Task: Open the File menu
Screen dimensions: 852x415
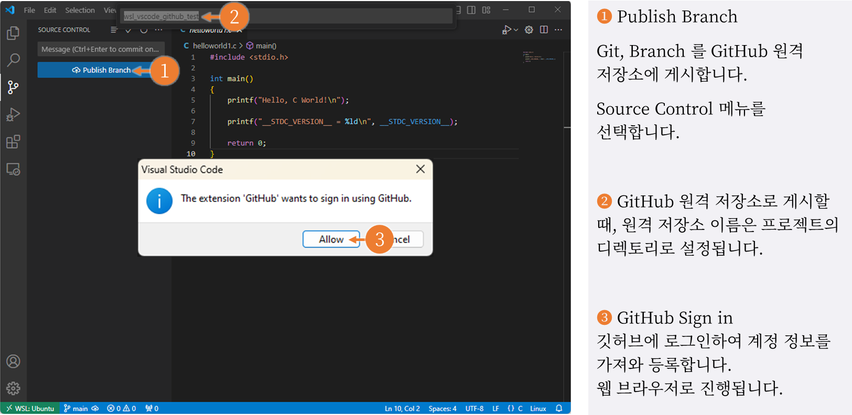Action: tap(29, 10)
